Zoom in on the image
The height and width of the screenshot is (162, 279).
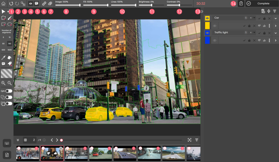[3, 83]
